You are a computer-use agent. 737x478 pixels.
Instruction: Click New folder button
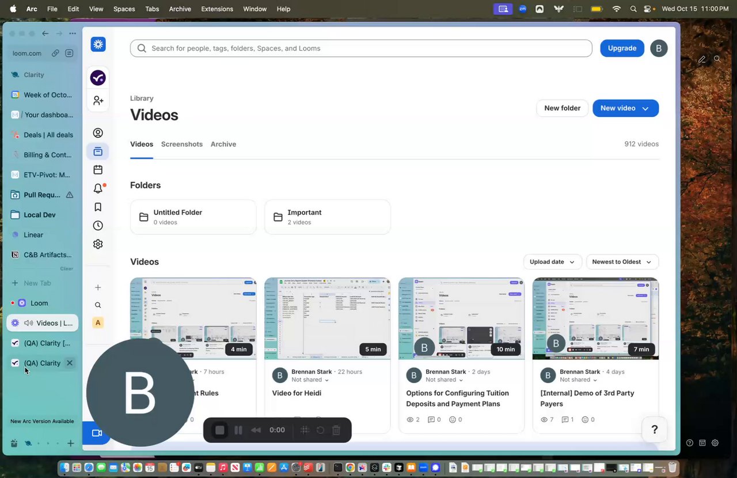click(562, 108)
